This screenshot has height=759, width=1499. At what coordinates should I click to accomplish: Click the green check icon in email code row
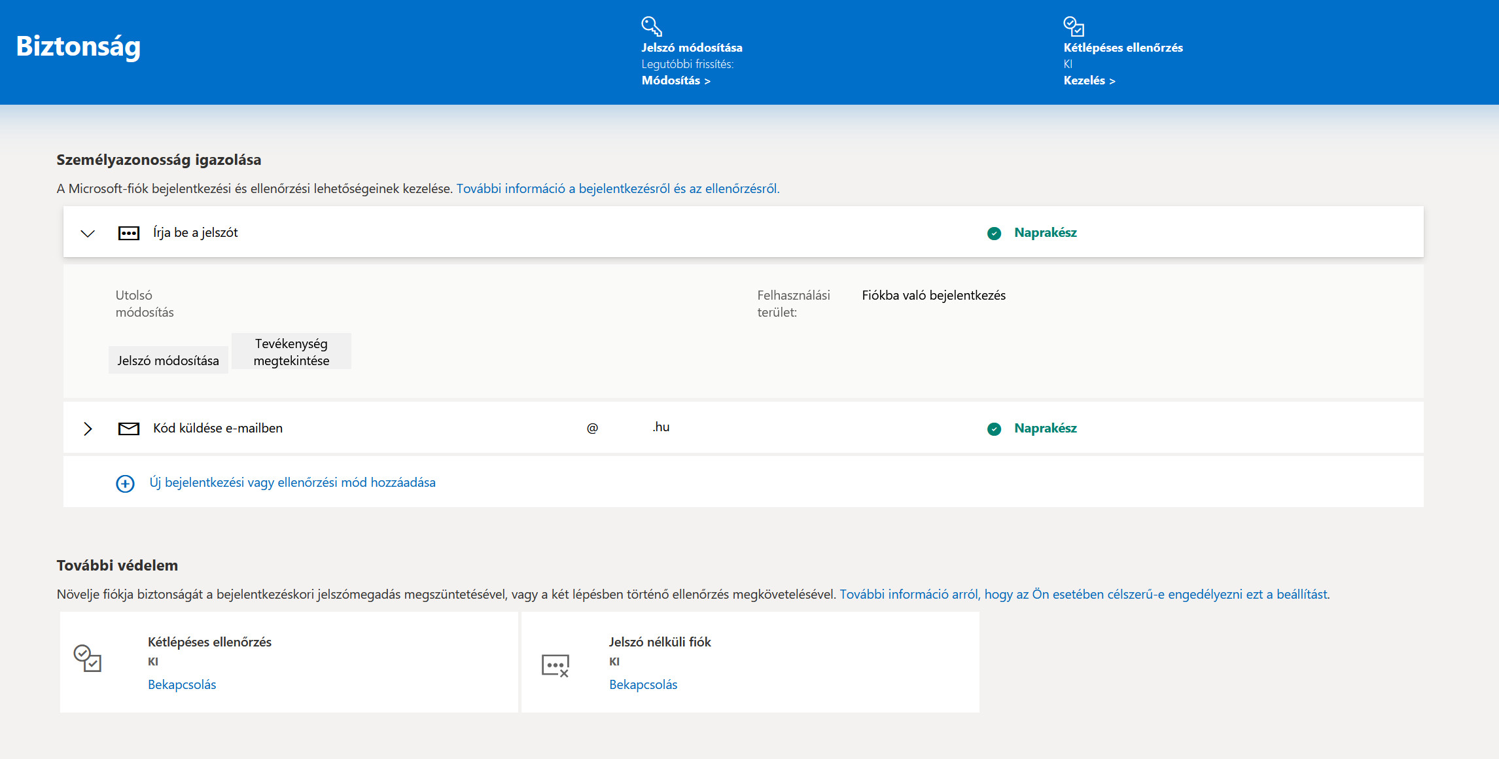[x=994, y=429]
